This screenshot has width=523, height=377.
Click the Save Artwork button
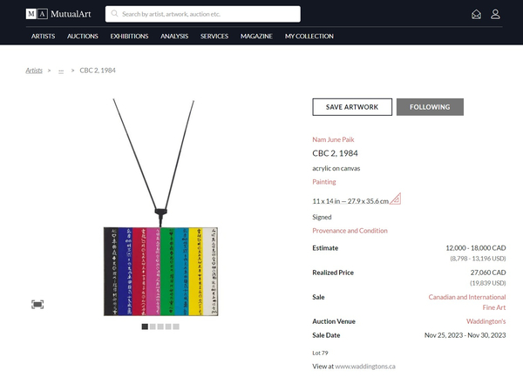(x=351, y=107)
